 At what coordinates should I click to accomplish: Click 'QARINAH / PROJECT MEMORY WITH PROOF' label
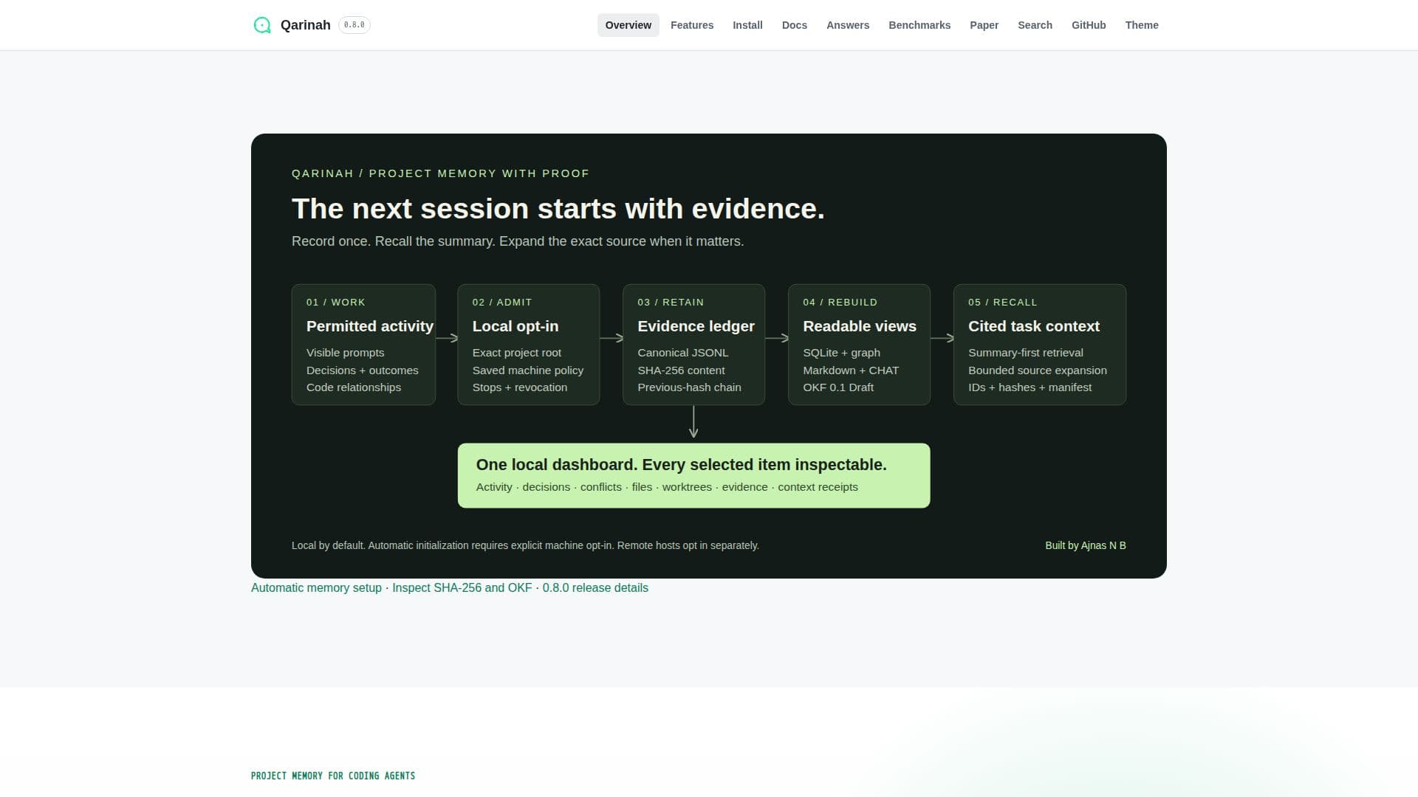click(440, 173)
